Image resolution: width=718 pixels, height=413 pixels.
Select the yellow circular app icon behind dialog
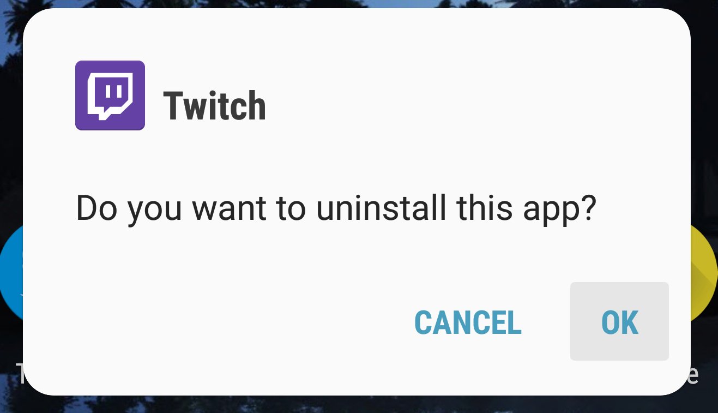click(703, 273)
